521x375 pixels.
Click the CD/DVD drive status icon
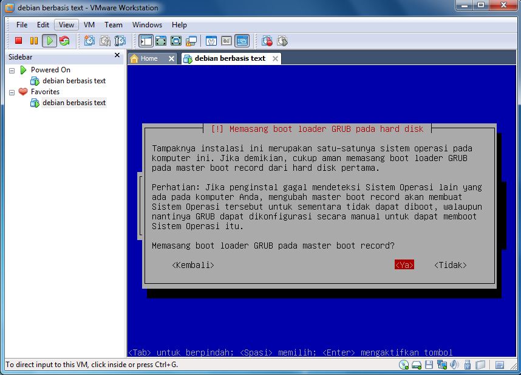click(x=404, y=365)
